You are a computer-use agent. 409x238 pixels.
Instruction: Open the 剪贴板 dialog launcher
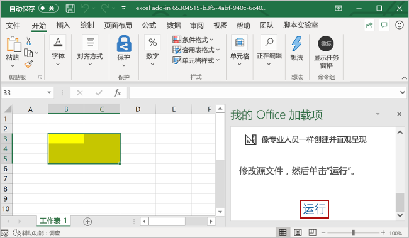[x=40, y=77]
